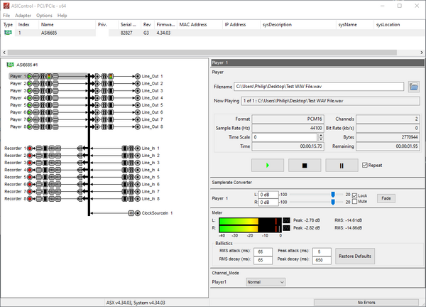This screenshot has width=426, height=307.
Task: Click the Line_In 1 round connector icon
Action: [x=138, y=149]
